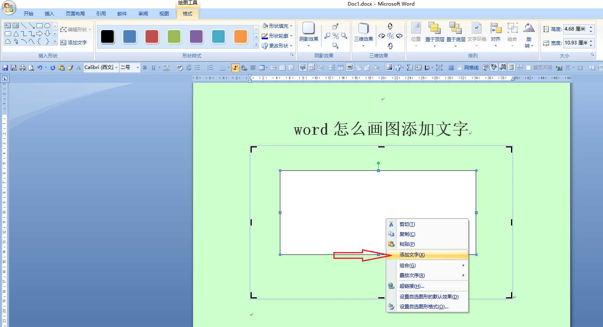Switch to the 审阅 tab

pyautogui.click(x=143, y=14)
